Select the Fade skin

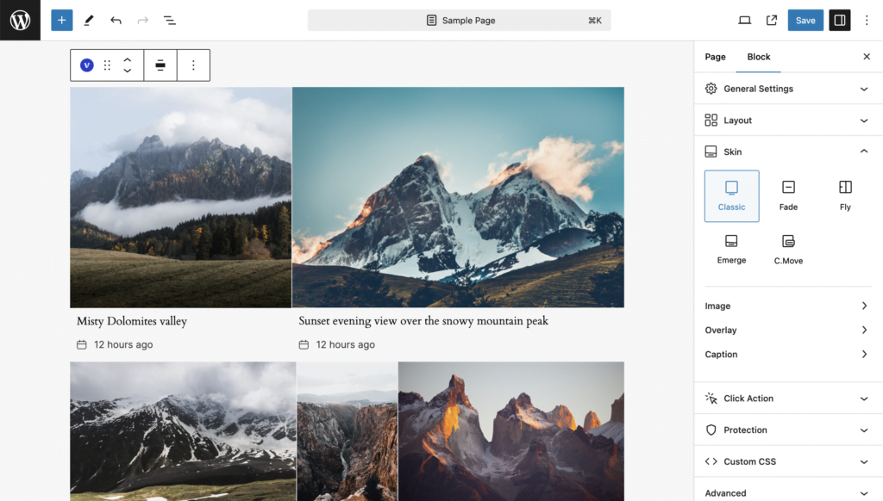coord(788,195)
